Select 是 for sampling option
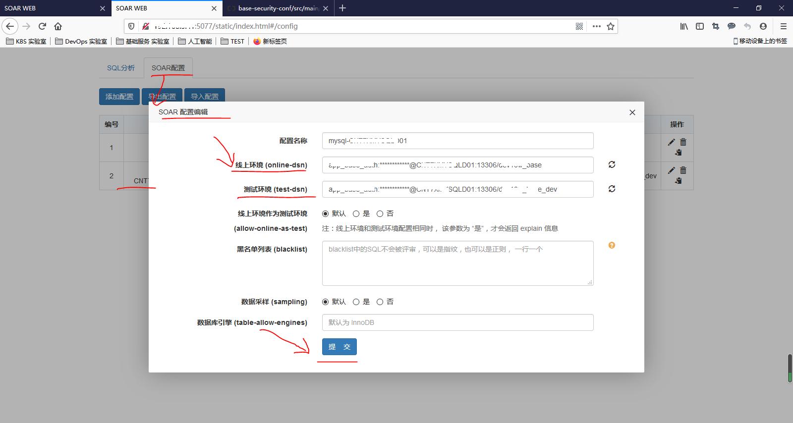Screen dimensions: 793x423 tap(356, 302)
